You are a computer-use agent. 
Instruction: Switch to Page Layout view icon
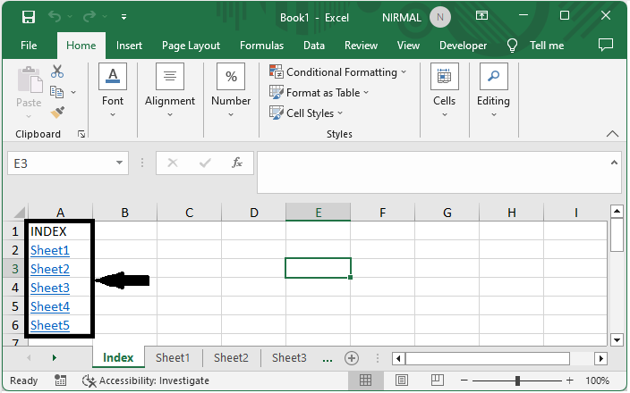tap(402, 380)
